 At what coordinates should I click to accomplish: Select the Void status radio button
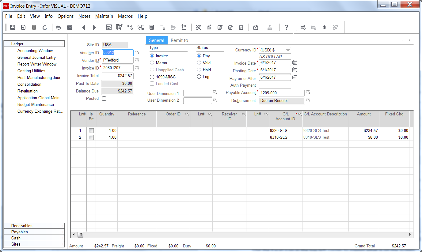pyautogui.click(x=199, y=63)
